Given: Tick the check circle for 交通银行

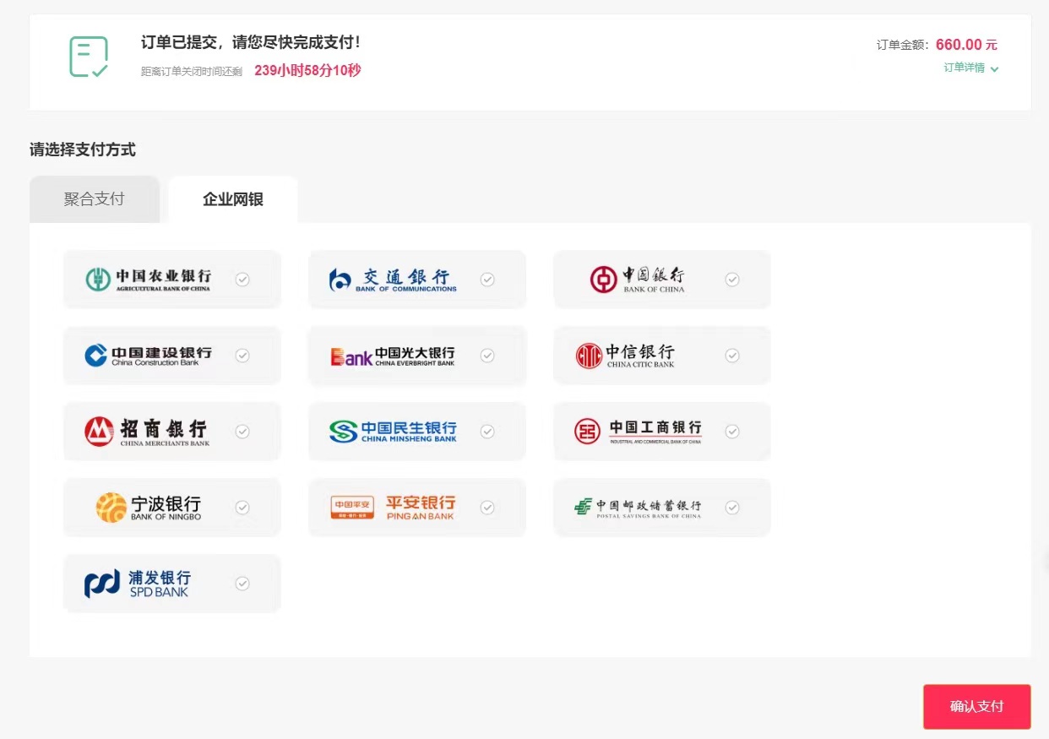Looking at the screenshot, I should point(487,280).
